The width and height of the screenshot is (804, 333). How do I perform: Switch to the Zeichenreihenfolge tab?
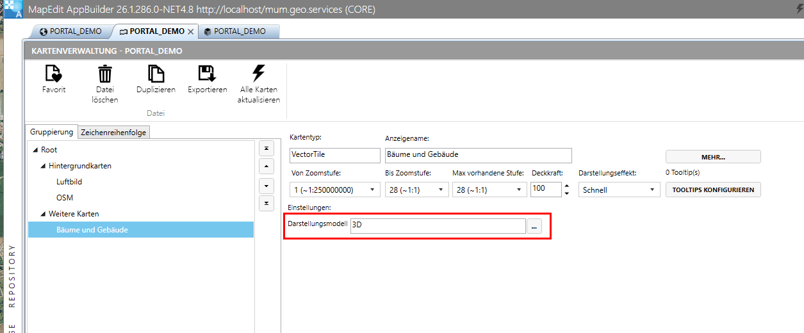[115, 133]
